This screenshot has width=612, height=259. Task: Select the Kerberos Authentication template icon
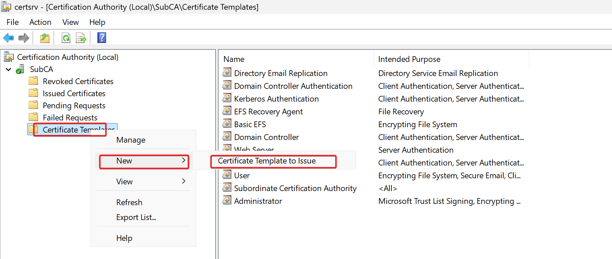pyautogui.click(x=227, y=99)
